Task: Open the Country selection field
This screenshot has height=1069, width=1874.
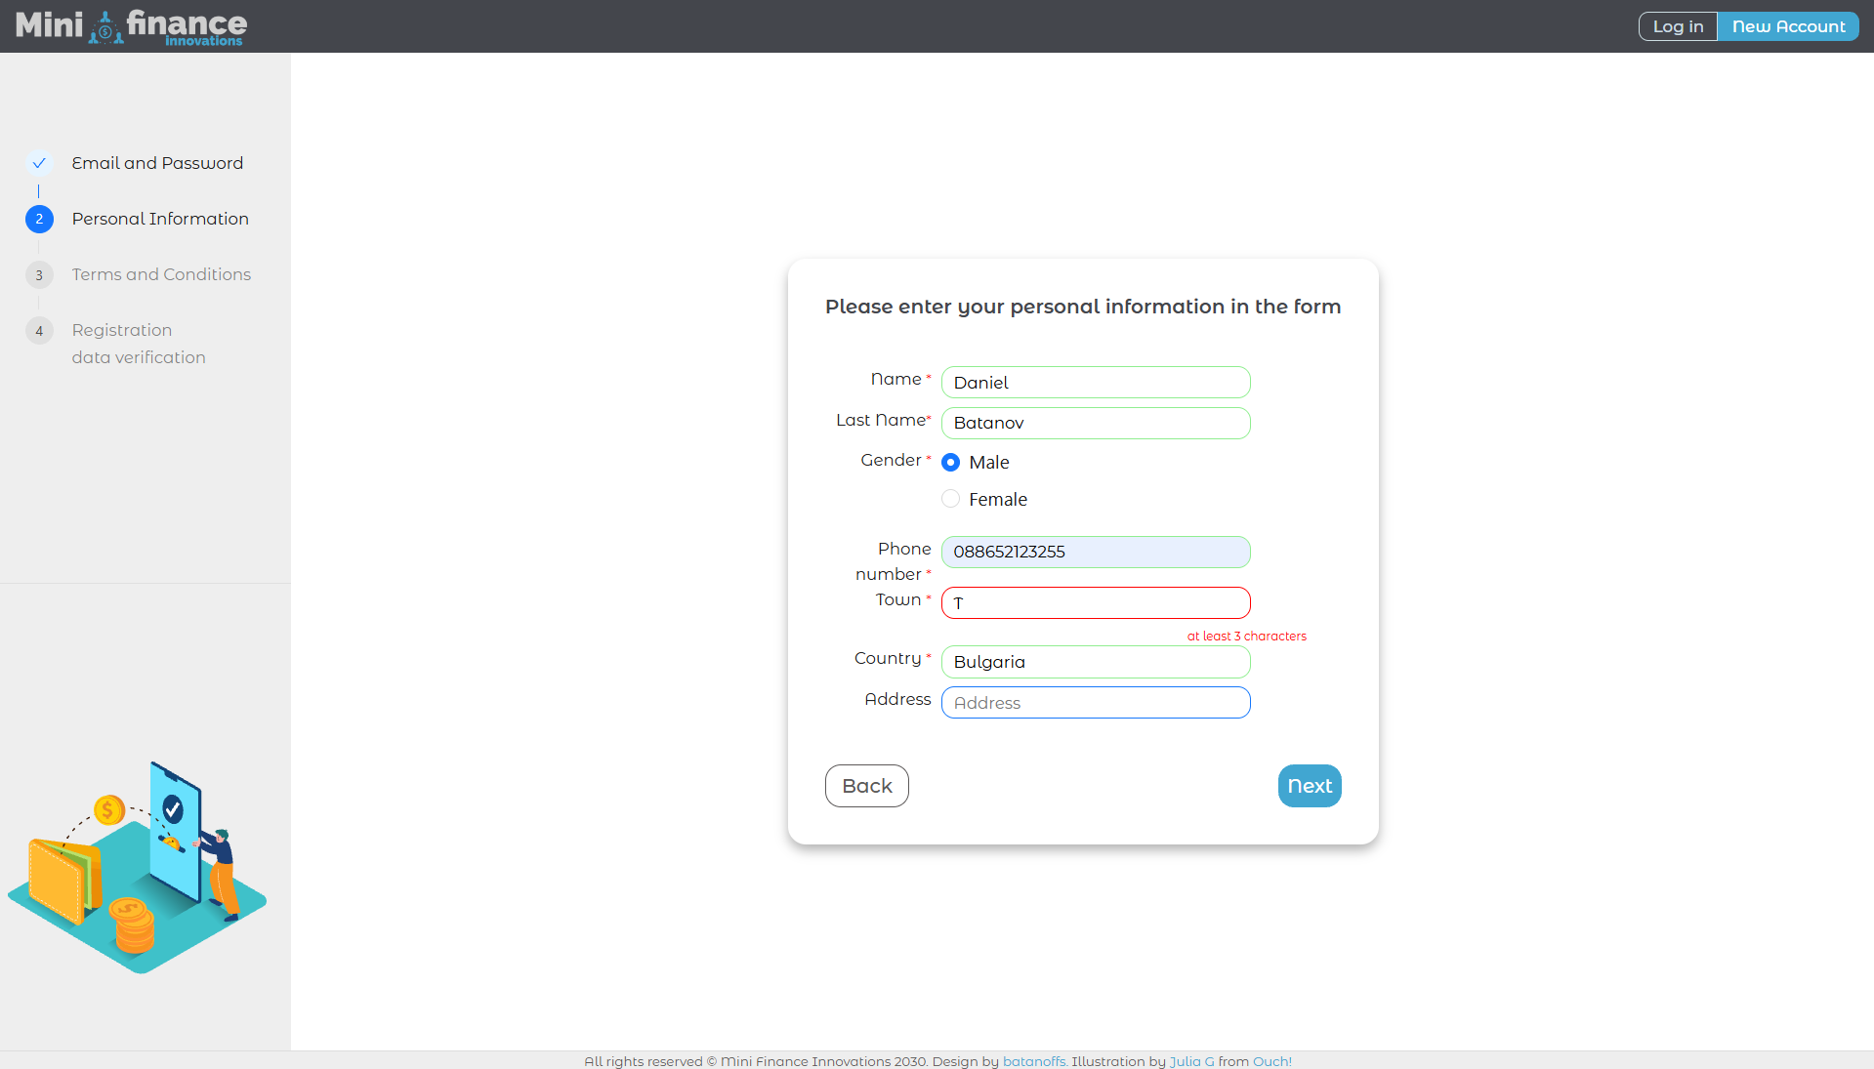Action: pyautogui.click(x=1095, y=662)
